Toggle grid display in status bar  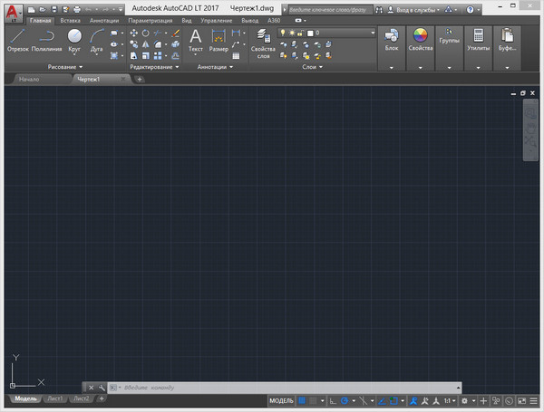(302, 401)
